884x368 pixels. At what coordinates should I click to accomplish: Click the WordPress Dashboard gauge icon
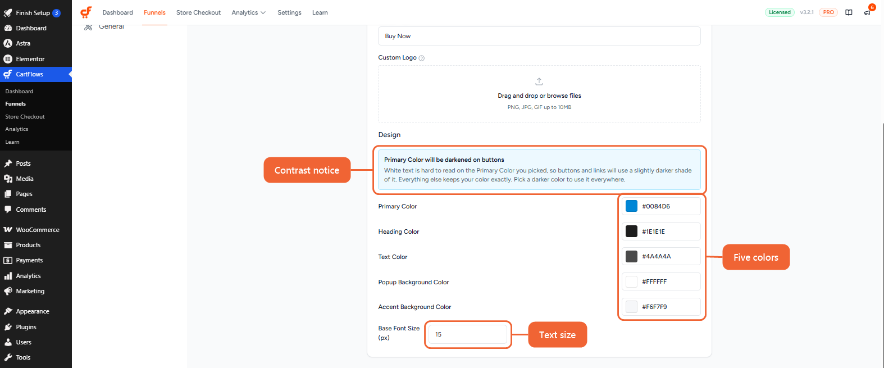[x=8, y=28]
